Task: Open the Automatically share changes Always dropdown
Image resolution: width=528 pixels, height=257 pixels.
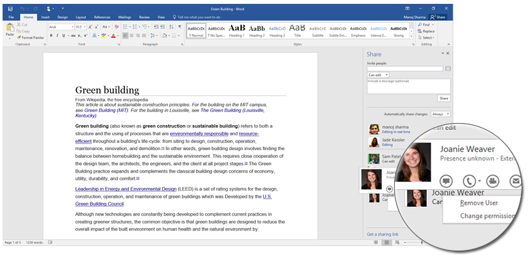Action: [x=440, y=114]
